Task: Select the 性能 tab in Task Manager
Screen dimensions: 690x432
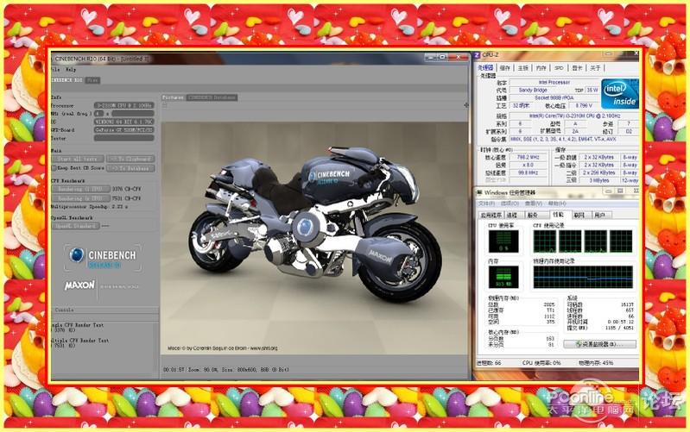Action: click(559, 215)
